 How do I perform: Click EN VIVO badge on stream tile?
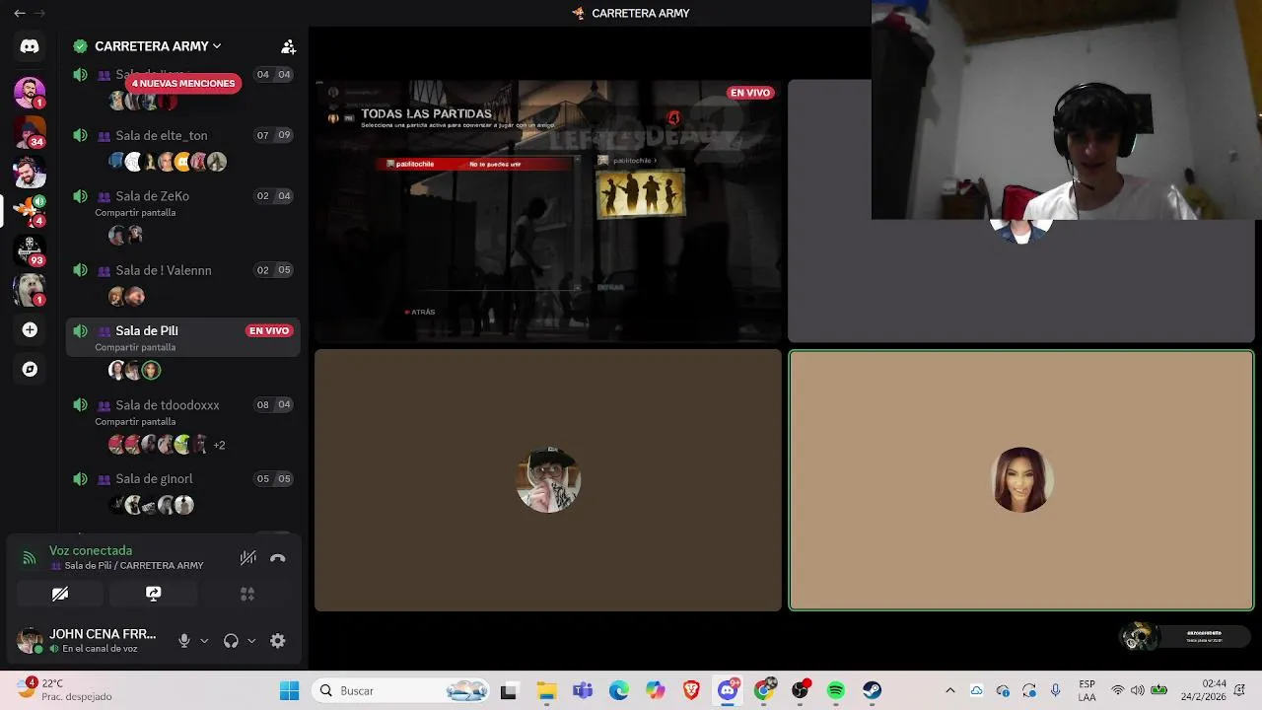tap(750, 93)
